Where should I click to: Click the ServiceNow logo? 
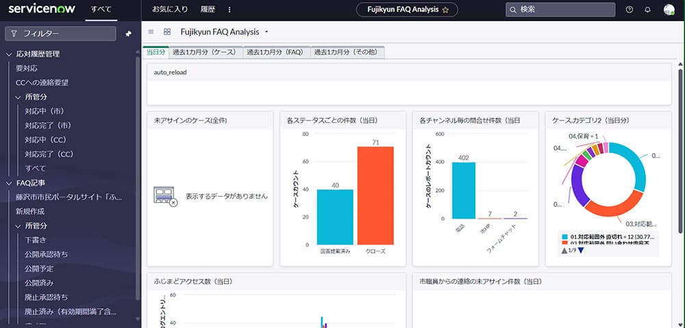[42, 9]
